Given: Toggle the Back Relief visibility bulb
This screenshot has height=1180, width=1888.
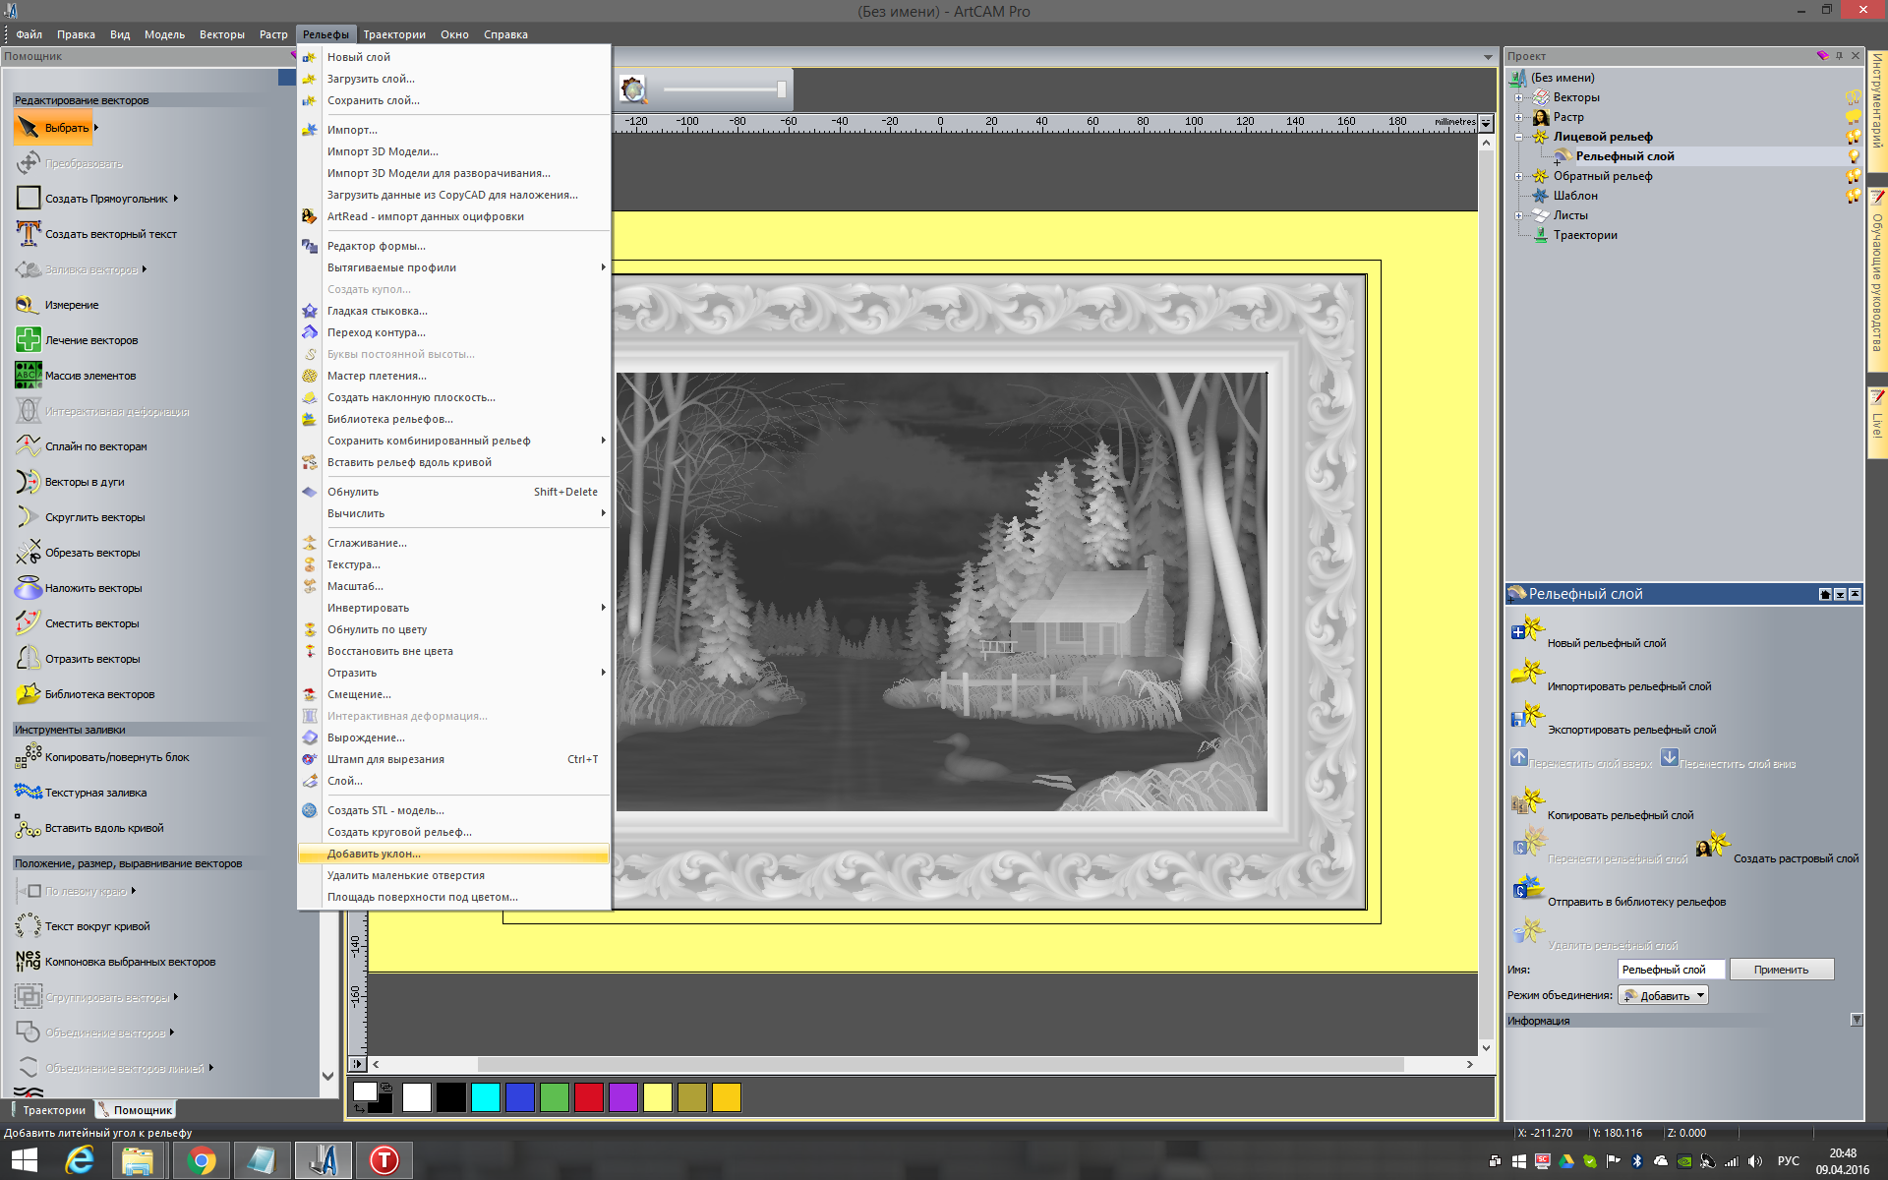Looking at the screenshot, I should 1853,176.
